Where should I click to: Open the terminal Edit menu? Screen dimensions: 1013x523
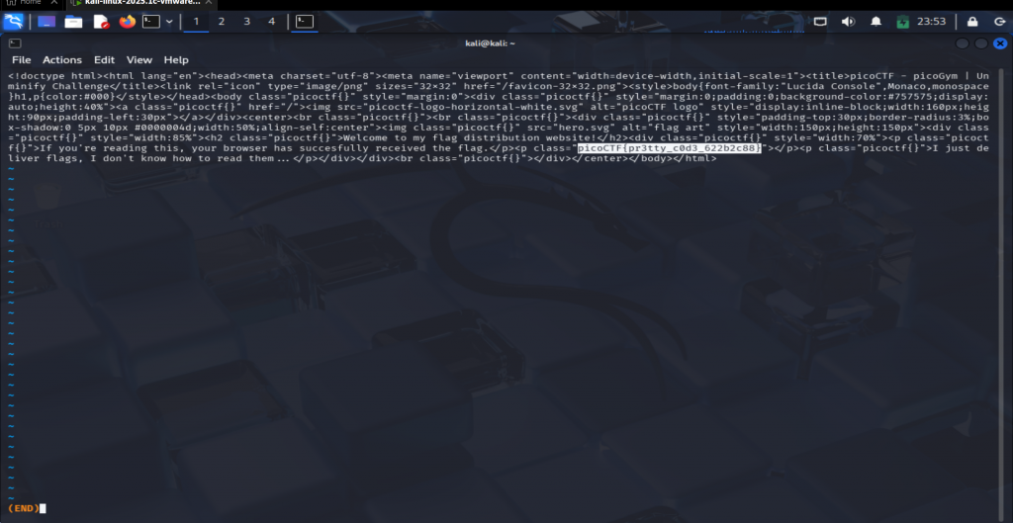tap(104, 59)
